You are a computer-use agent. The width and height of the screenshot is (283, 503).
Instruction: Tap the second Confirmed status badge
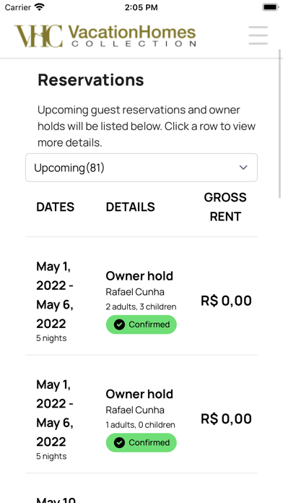coord(141,443)
